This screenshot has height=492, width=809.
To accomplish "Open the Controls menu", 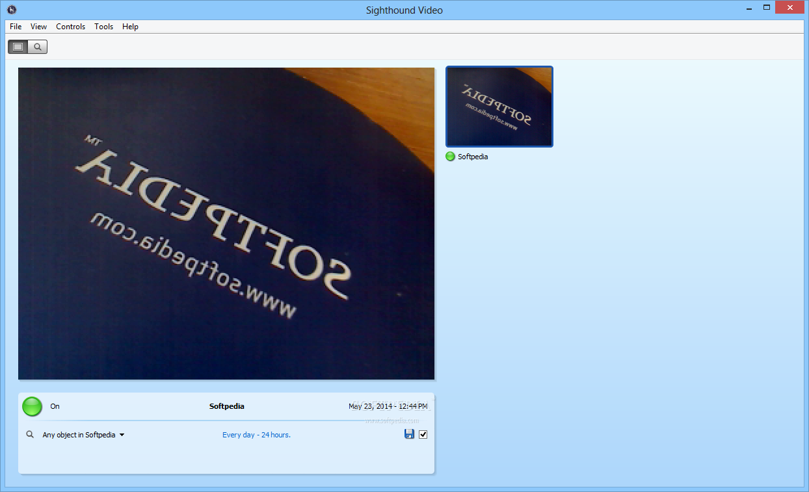I will click(x=70, y=27).
